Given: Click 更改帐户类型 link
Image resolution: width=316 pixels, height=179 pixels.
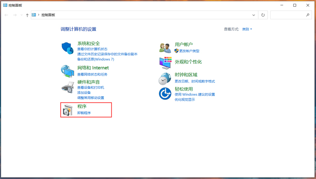Looking at the screenshot, I should [x=189, y=51].
